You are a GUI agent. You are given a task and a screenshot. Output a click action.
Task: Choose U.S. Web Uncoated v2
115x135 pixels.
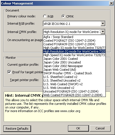pos(74,88)
